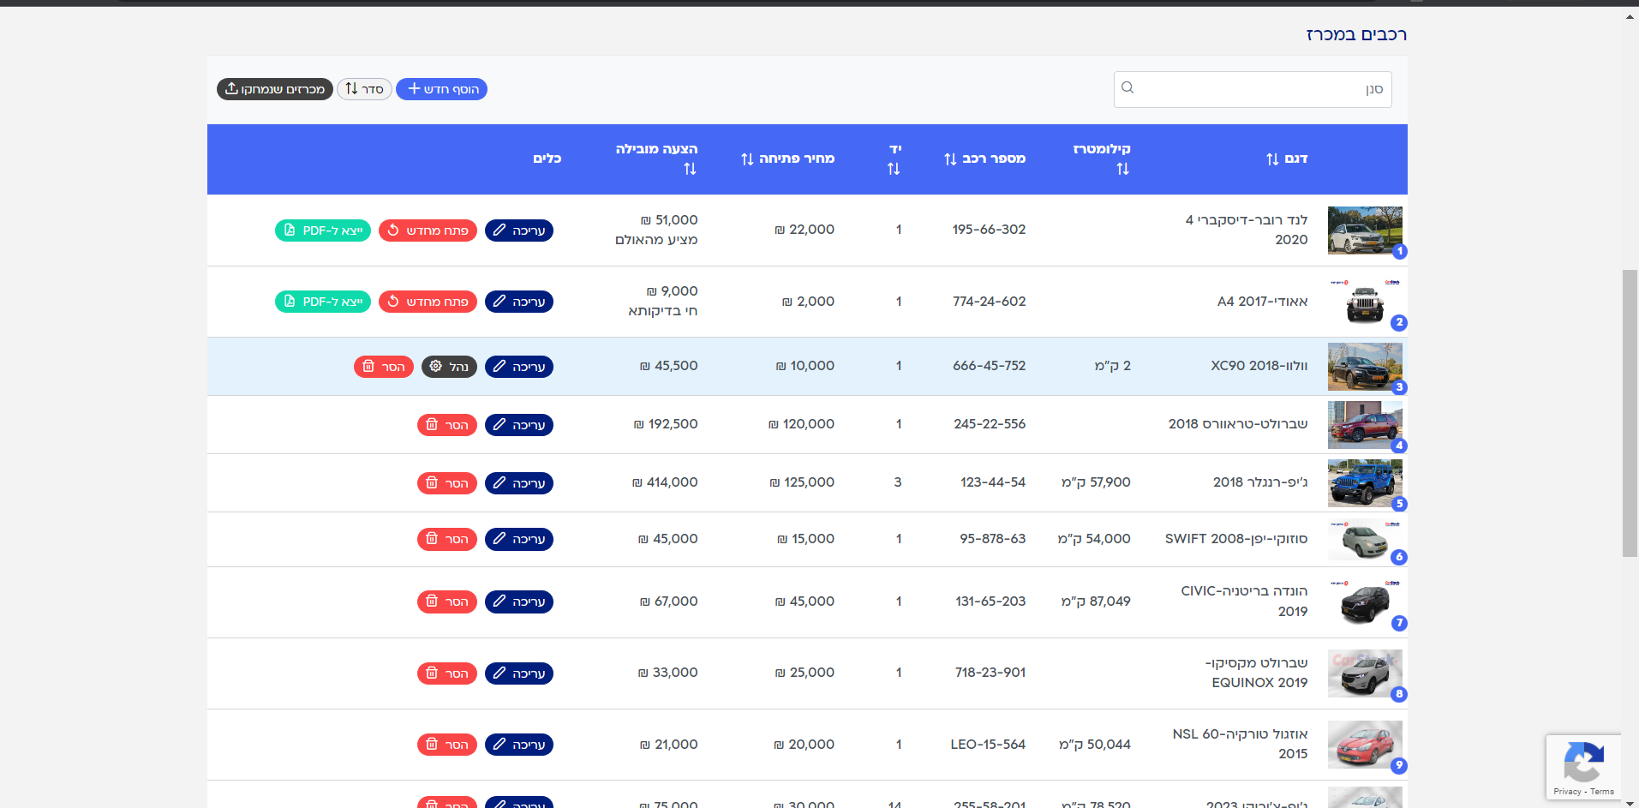Sort by מחיר פתיחה column arrows
This screenshot has height=808, width=1639.
click(747, 159)
